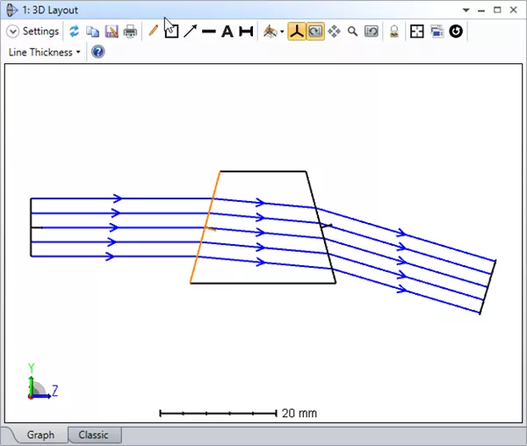Reset the view with the undo-zoom icon
Screen dimensions: 527x446
pyautogui.click(x=372, y=32)
